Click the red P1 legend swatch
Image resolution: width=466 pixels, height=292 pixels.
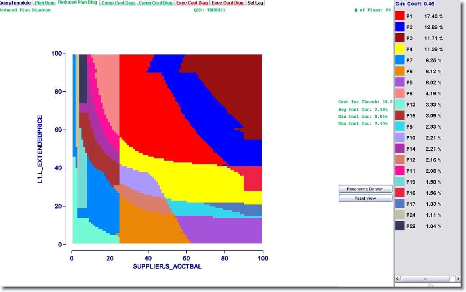[400, 16]
